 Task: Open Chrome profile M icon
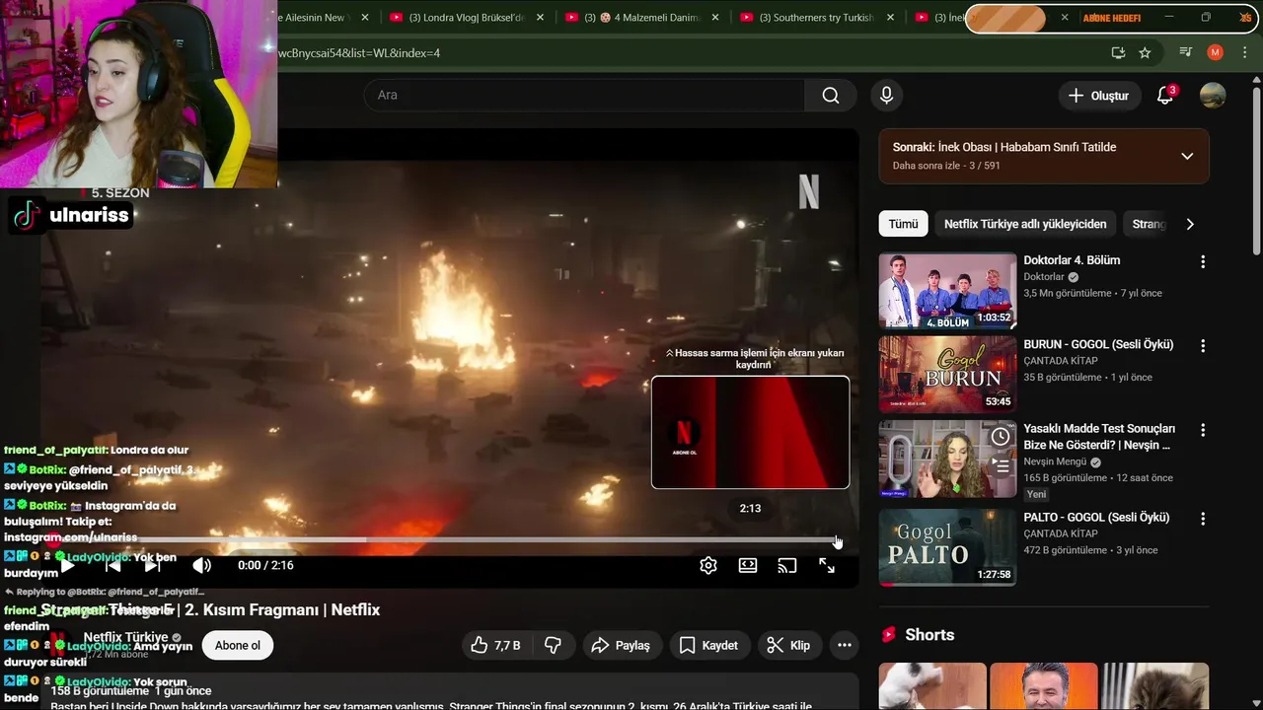(x=1216, y=52)
